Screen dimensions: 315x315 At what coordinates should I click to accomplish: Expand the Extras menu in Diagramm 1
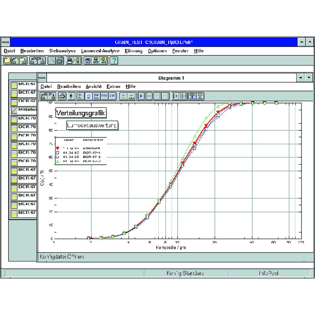coord(113,87)
